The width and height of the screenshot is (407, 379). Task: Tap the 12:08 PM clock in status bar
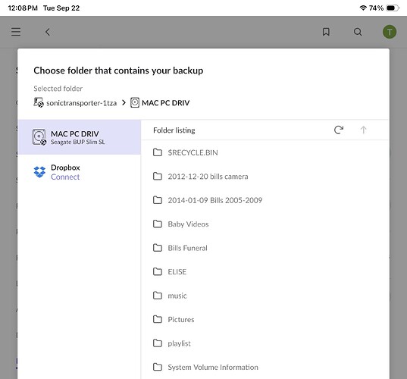(23, 8)
